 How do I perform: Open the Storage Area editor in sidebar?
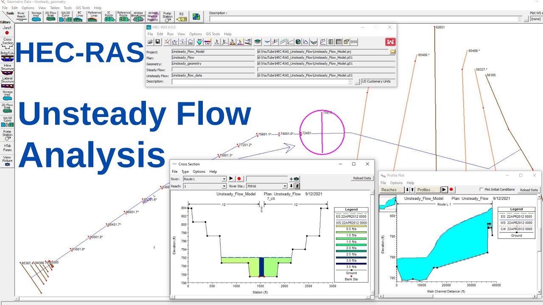pos(7,95)
